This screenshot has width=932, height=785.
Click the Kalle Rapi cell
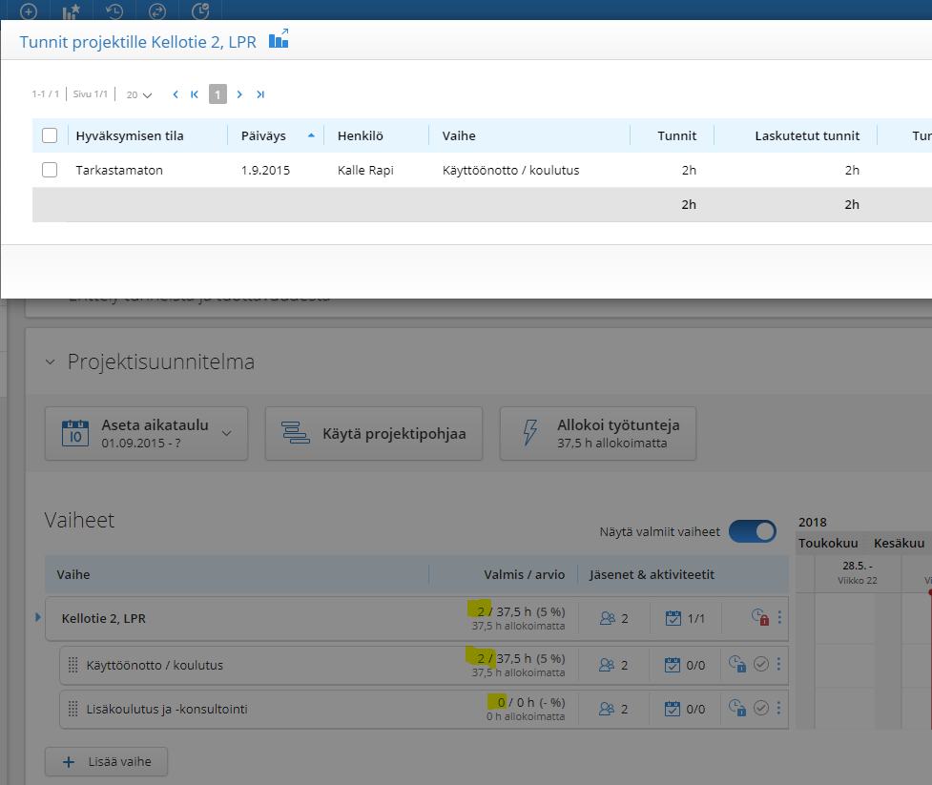(x=365, y=170)
